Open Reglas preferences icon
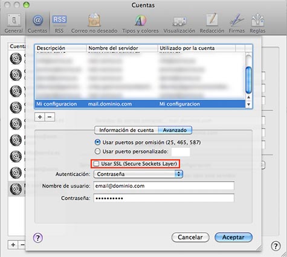The height and width of the screenshot is (257, 287). click(x=257, y=24)
